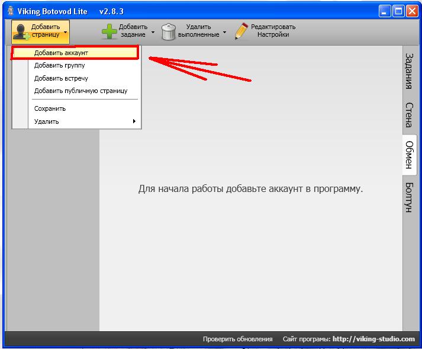Switch to the Обмен side tab
The width and height of the screenshot is (422, 349).
pyautogui.click(x=409, y=155)
